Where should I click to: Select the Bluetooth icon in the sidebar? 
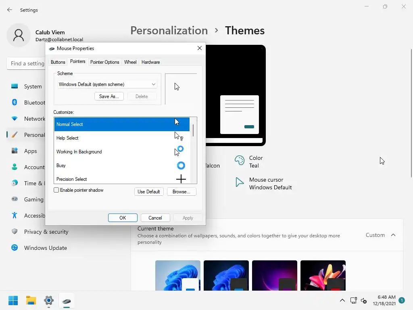pyautogui.click(x=15, y=102)
